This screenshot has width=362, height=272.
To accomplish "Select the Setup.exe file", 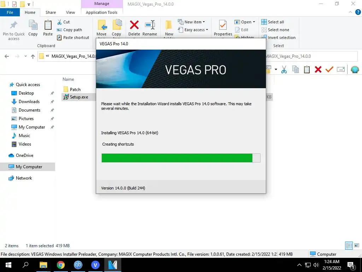I will pos(76,97).
